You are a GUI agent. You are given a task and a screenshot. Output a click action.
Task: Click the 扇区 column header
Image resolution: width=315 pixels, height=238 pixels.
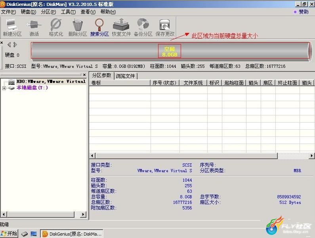tap(268, 83)
